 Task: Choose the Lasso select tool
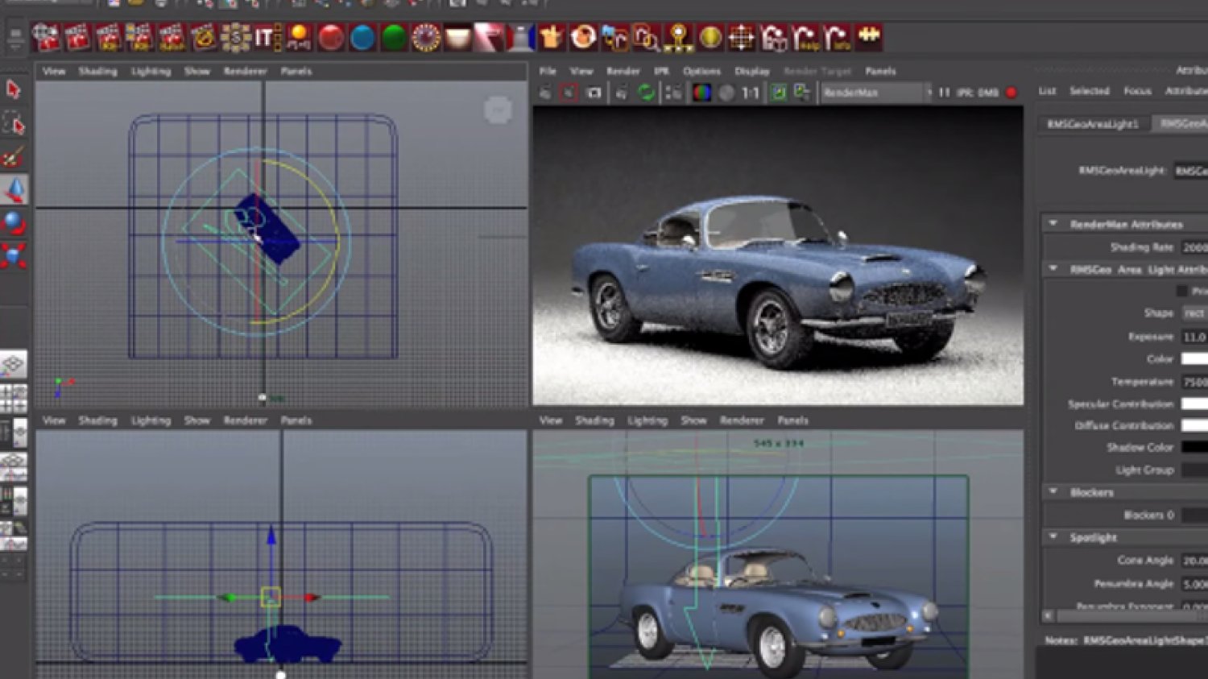[x=14, y=123]
